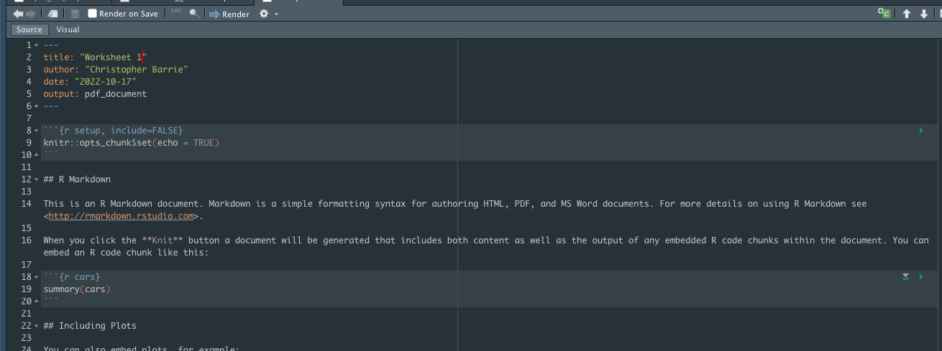
Task: Run all chunks above cars chunk
Action: click(x=906, y=276)
